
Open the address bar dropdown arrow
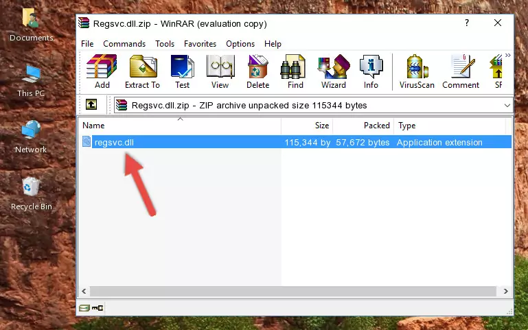click(x=507, y=106)
